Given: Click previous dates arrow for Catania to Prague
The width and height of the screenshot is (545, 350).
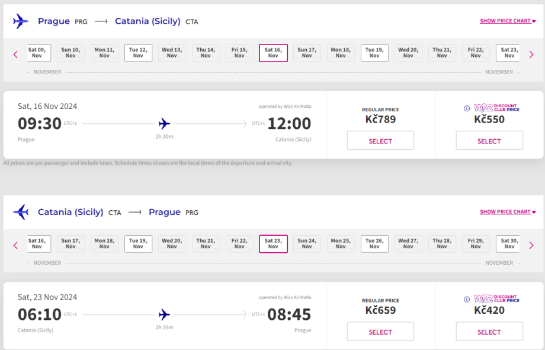Looking at the screenshot, I should click(x=15, y=245).
